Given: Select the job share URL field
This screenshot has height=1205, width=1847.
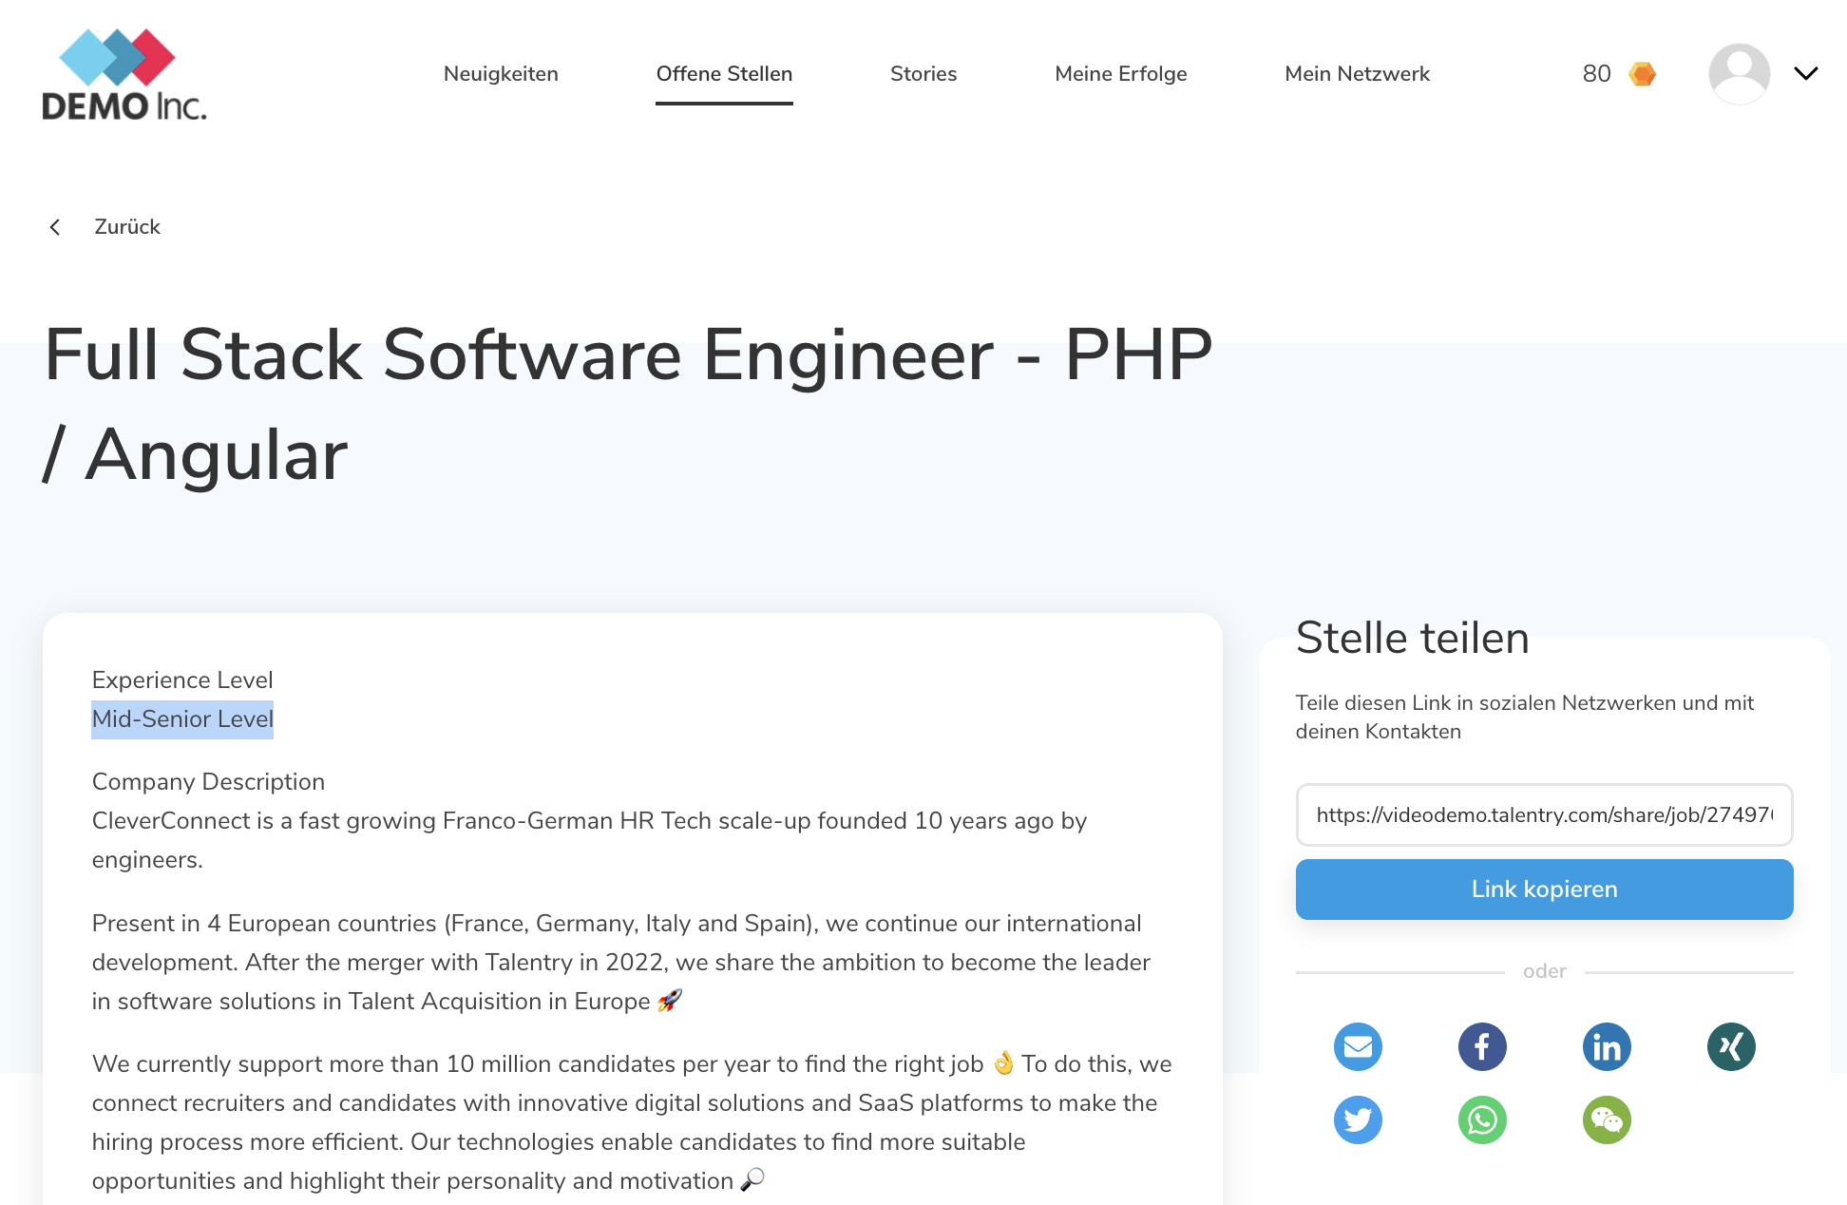Looking at the screenshot, I should pyautogui.click(x=1544, y=814).
